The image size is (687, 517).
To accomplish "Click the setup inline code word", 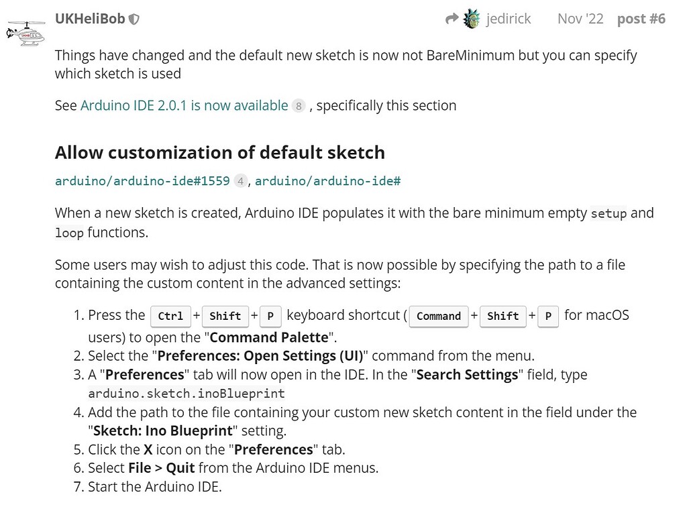I will [609, 213].
